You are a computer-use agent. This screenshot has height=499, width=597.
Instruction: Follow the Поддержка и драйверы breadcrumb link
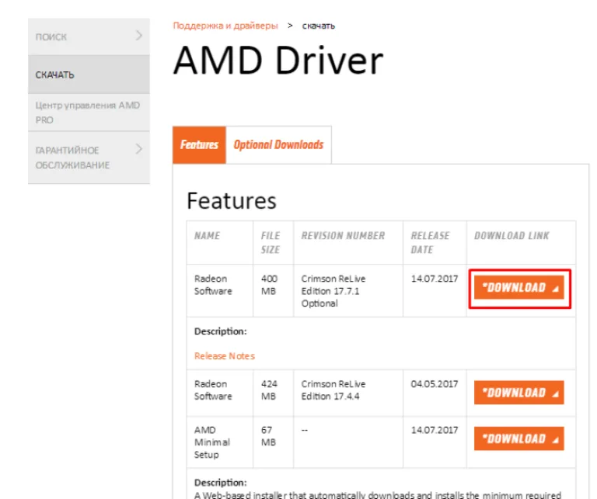pos(225,26)
